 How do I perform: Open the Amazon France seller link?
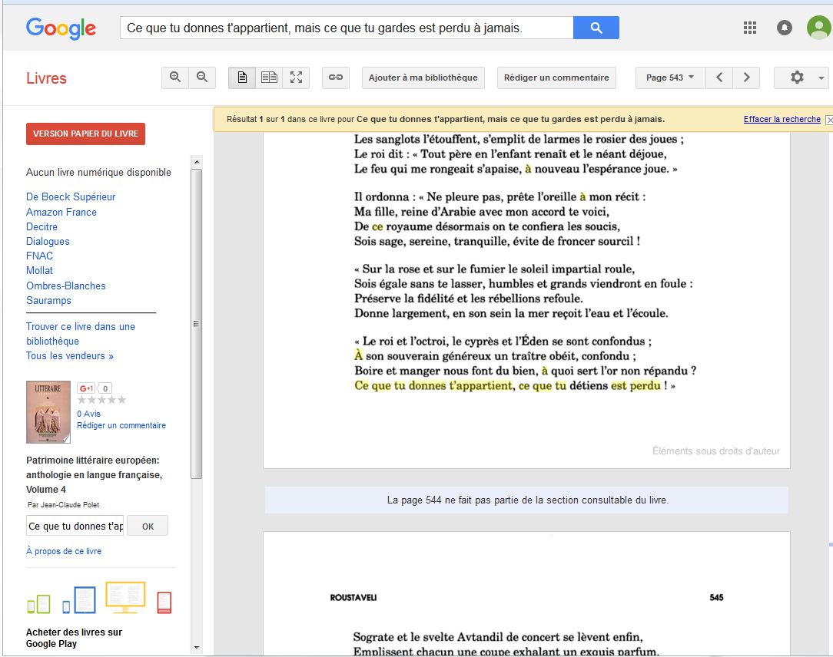(x=61, y=212)
